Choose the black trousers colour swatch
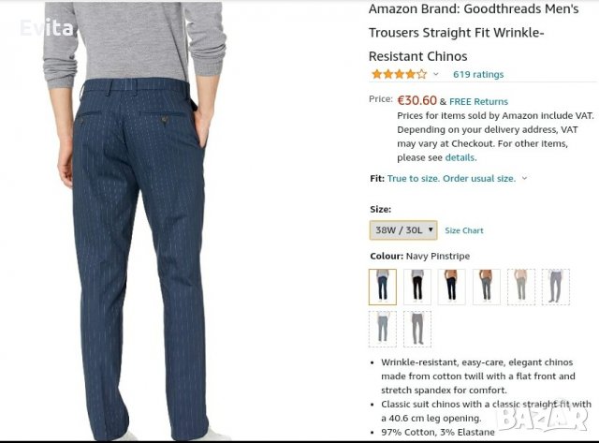599x443 pixels. (x=417, y=287)
